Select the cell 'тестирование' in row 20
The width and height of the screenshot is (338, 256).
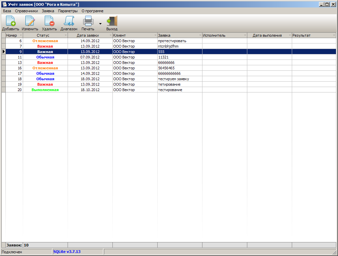coord(180,90)
